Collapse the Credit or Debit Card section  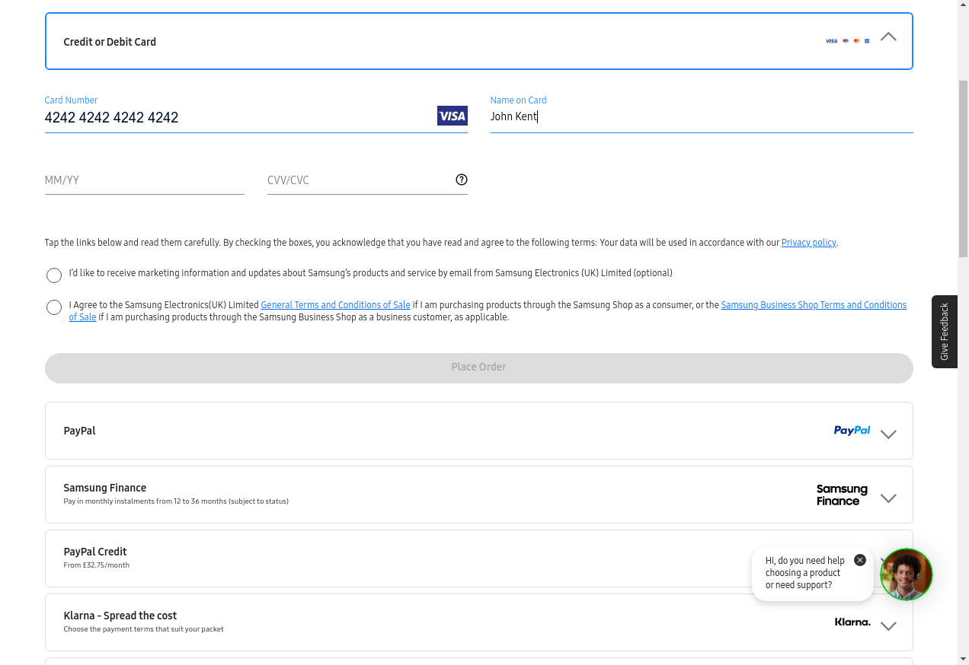point(888,37)
